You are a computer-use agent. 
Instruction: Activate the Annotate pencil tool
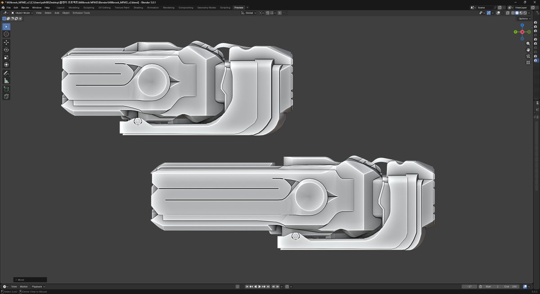pyautogui.click(x=6, y=73)
